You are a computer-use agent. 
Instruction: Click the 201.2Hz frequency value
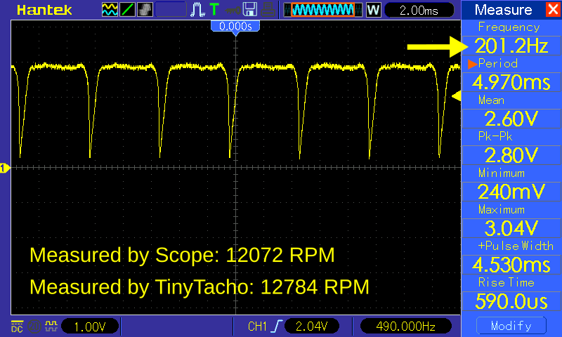[511, 46]
